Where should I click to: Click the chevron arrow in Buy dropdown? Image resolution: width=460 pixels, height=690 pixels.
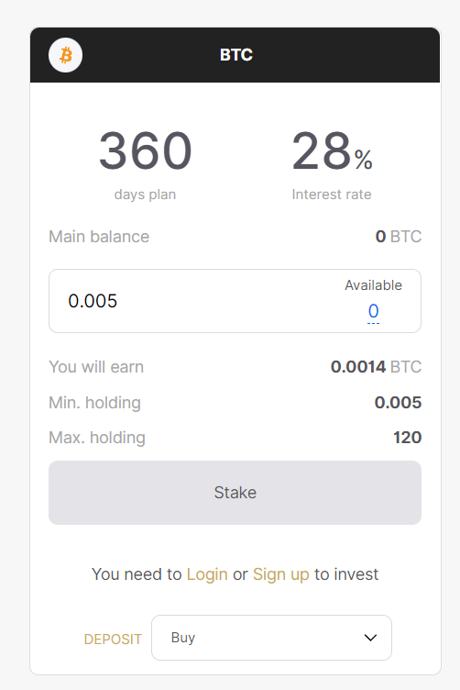click(370, 638)
